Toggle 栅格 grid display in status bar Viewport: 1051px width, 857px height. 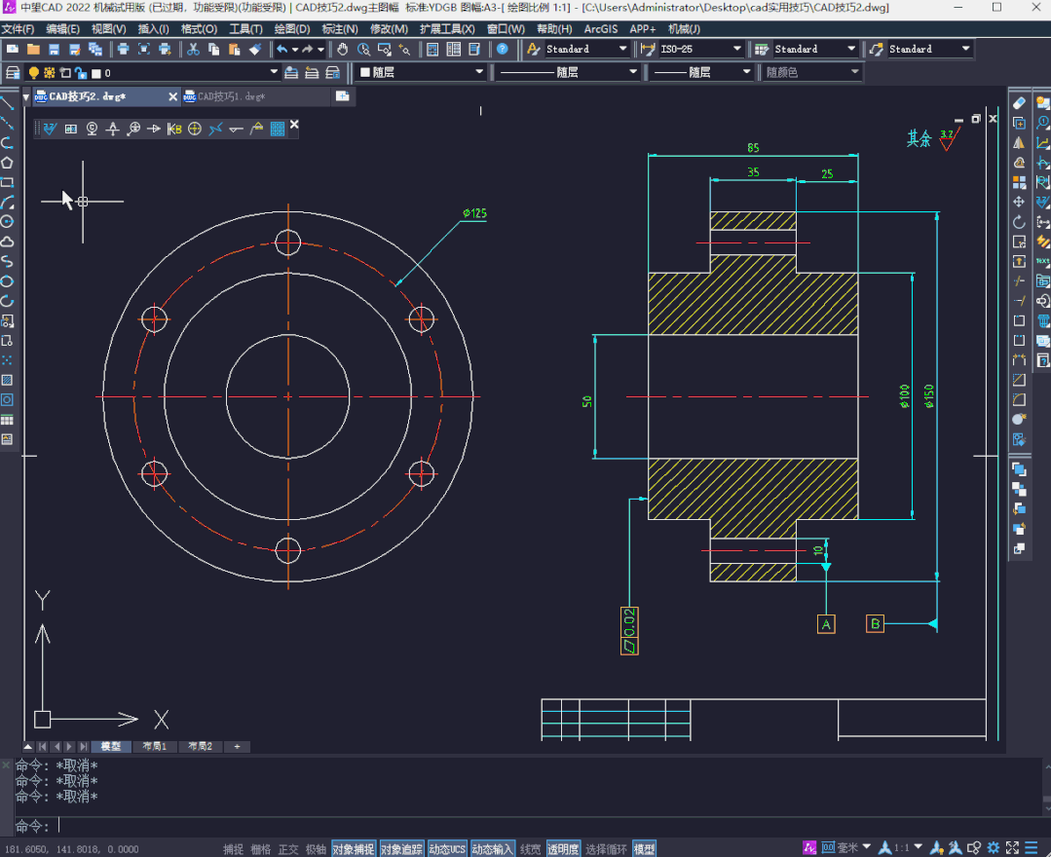coord(261,849)
